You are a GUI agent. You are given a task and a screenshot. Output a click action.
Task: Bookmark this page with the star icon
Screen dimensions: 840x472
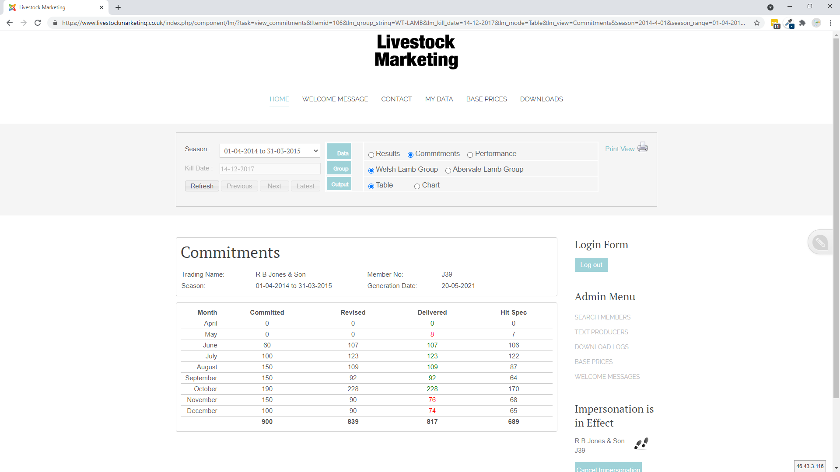(757, 23)
